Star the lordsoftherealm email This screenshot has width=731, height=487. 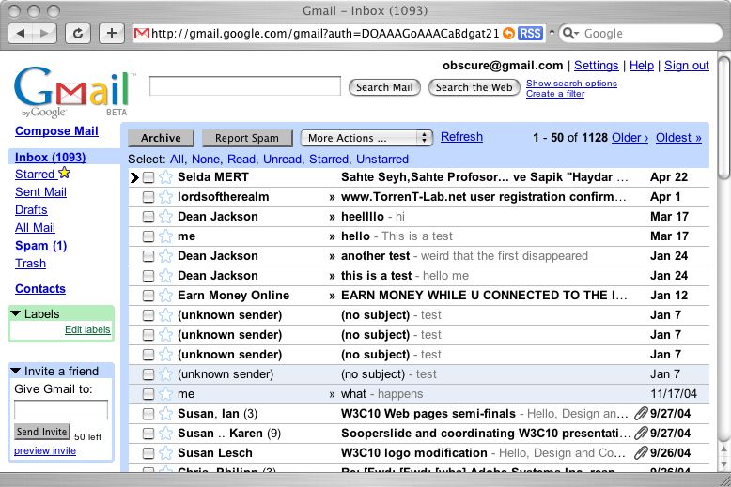pos(165,197)
